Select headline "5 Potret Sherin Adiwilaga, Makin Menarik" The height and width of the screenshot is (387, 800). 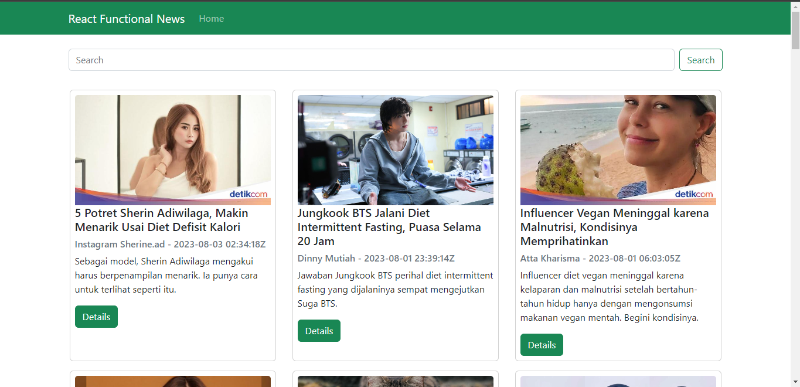[162, 220]
